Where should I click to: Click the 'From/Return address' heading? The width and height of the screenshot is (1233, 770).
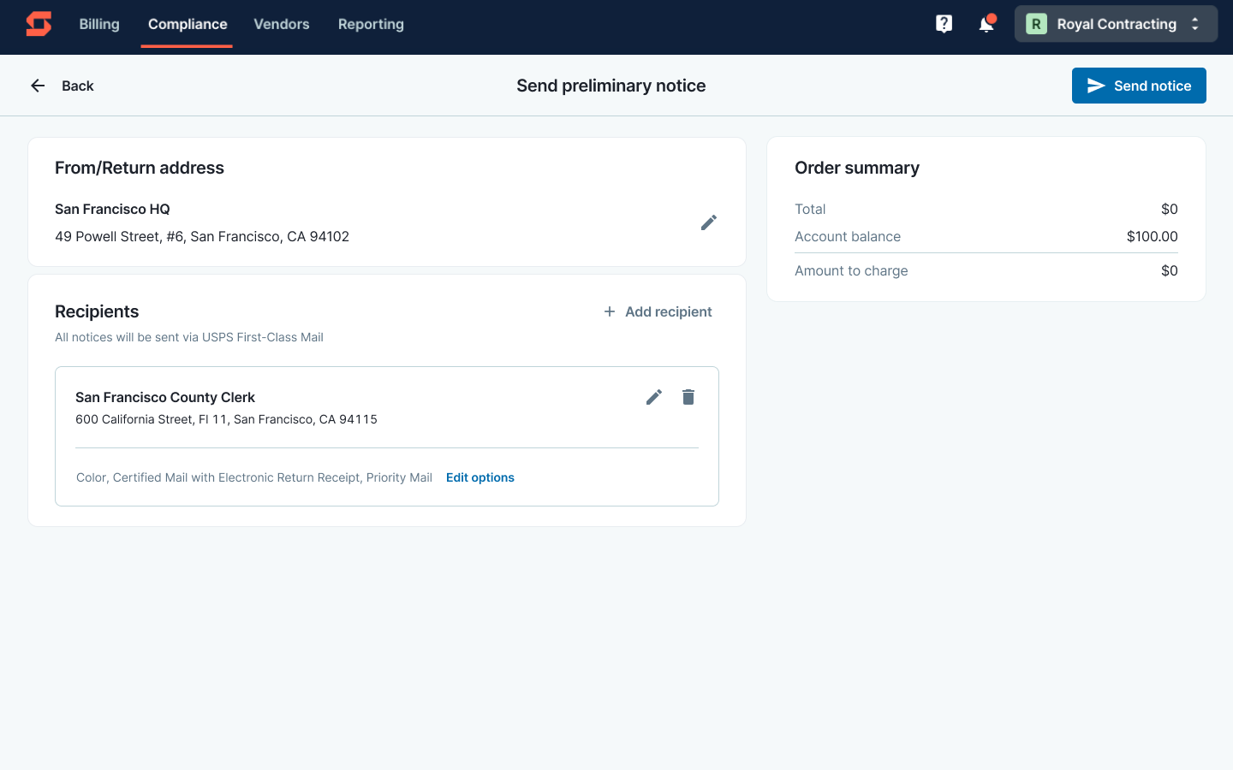(140, 168)
